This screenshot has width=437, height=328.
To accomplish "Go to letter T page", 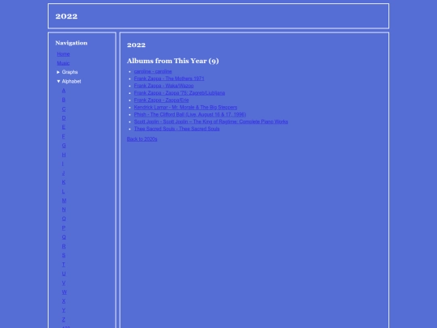I will [64, 264].
